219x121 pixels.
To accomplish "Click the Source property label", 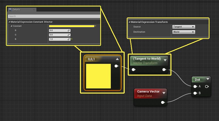I will click(137, 27).
